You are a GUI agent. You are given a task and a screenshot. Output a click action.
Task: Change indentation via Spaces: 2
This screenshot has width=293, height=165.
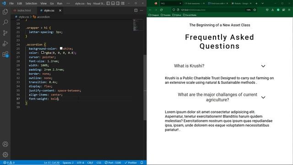tap(68, 163)
